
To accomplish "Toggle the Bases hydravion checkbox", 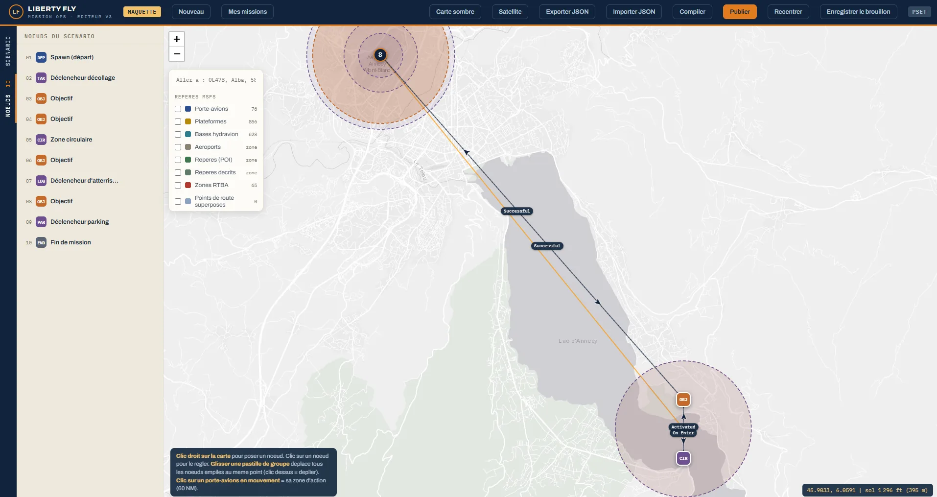I will click(178, 134).
